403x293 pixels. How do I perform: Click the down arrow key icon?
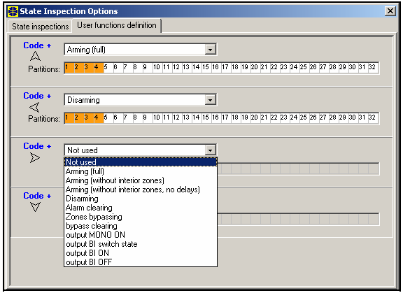tap(35, 207)
